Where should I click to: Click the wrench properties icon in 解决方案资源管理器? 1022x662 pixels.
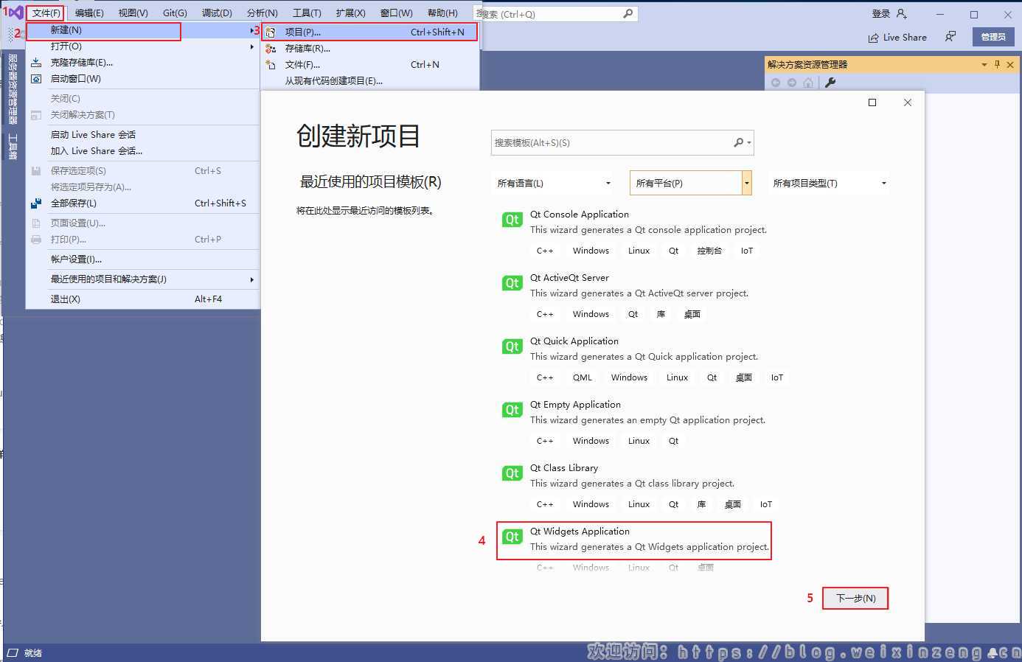click(830, 83)
